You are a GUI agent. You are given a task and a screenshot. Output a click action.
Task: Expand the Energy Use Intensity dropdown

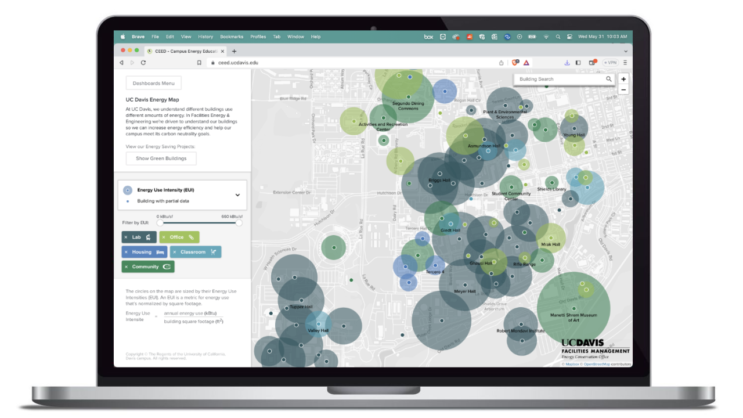[237, 195]
